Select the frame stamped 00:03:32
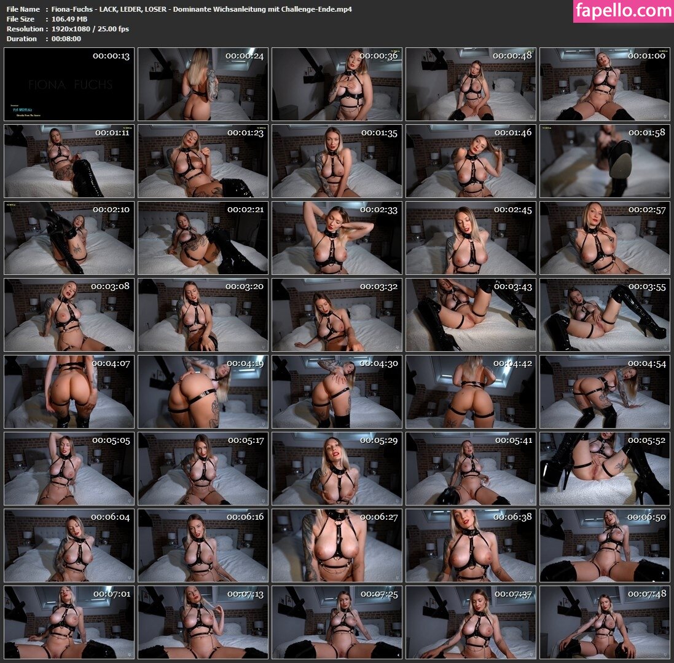 pyautogui.click(x=337, y=314)
